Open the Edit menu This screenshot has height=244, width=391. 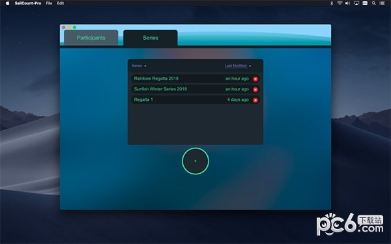coord(61,3)
